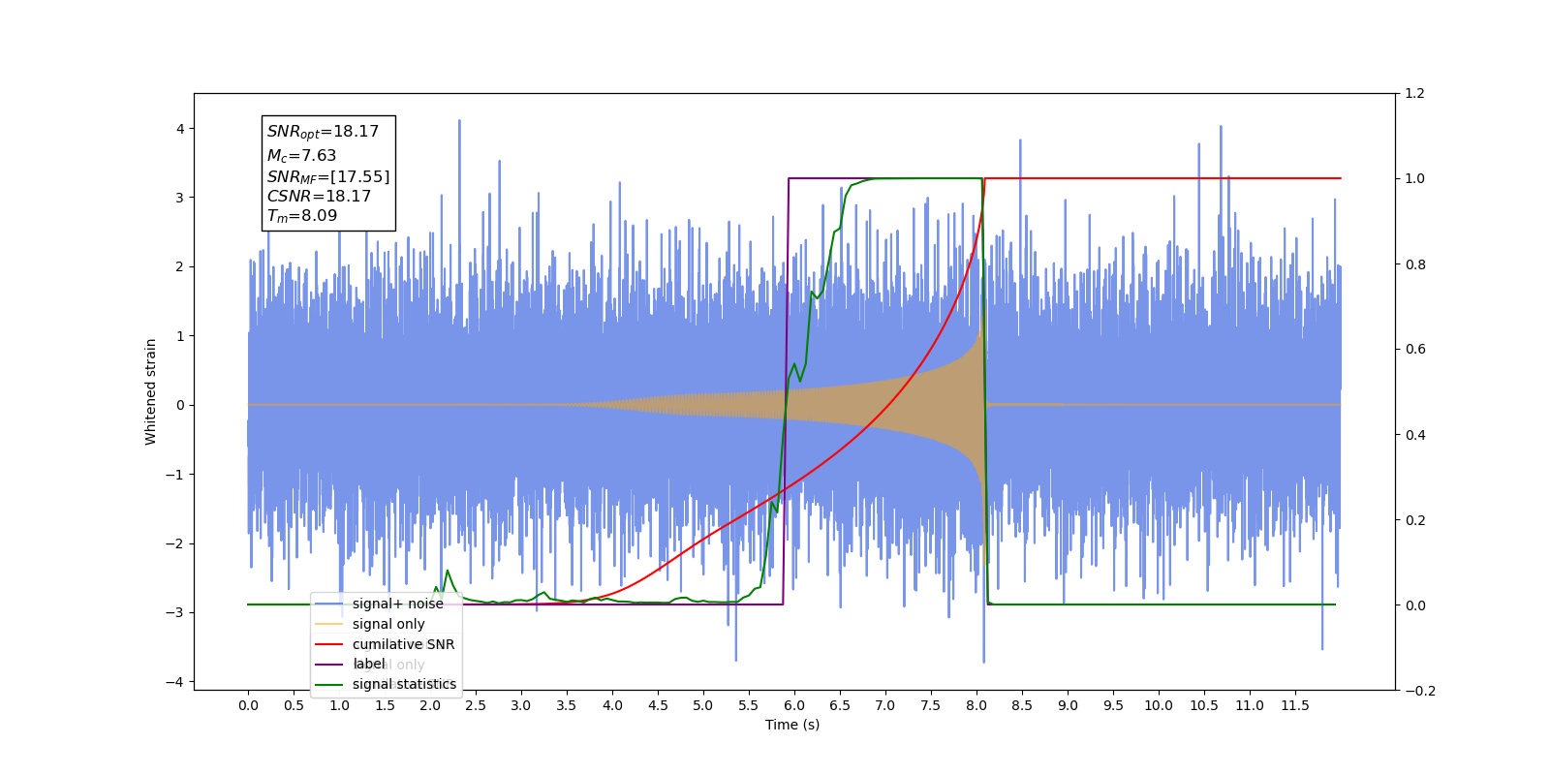Click the 'Whitened strain' y-axis label
Screen dimensions: 1550x775
[150, 391]
